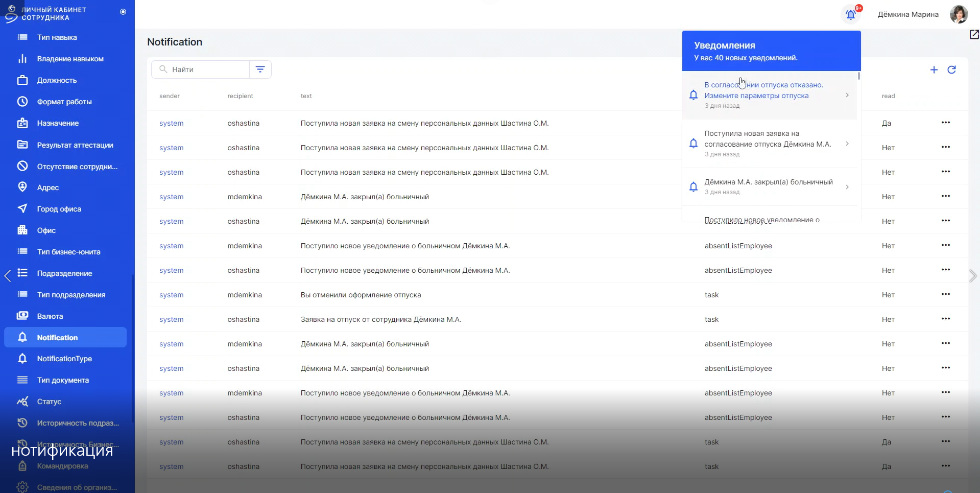Click the right arrow at the page edge
The height and width of the screenshot is (493, 980).
pyautogui.click(x=972, y=276)
